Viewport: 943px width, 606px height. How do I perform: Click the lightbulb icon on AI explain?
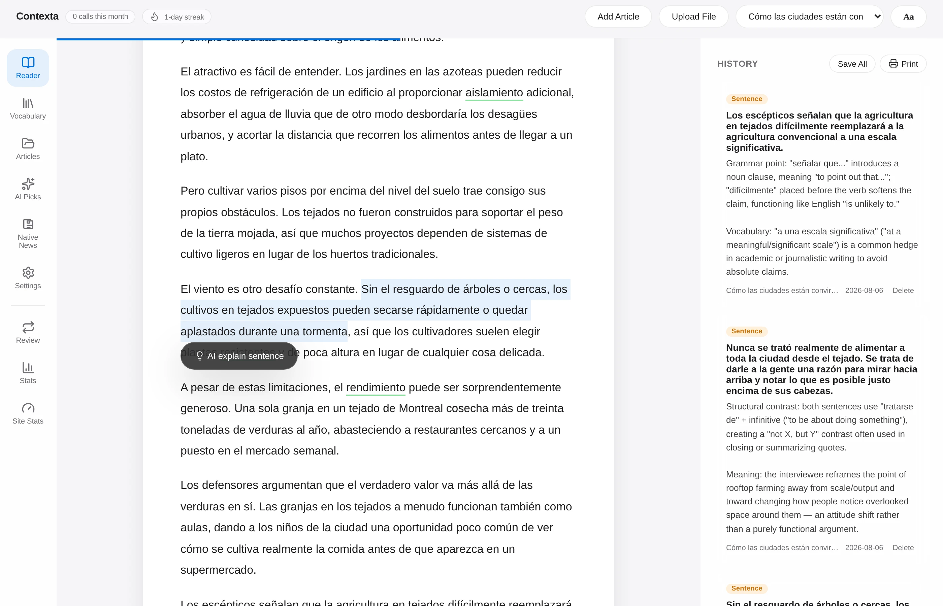pos(199,356)
